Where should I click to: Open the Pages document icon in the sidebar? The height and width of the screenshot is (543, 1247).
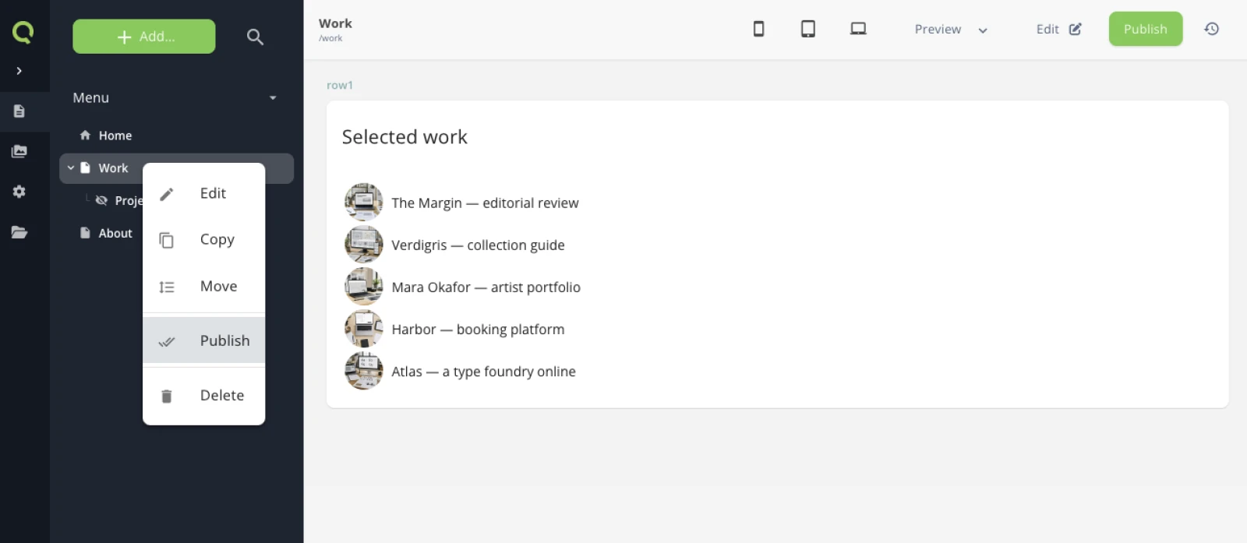19,111
